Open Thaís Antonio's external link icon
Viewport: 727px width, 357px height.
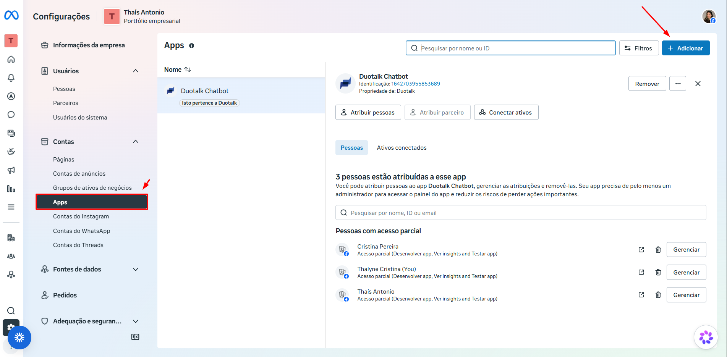coord(641,295)
